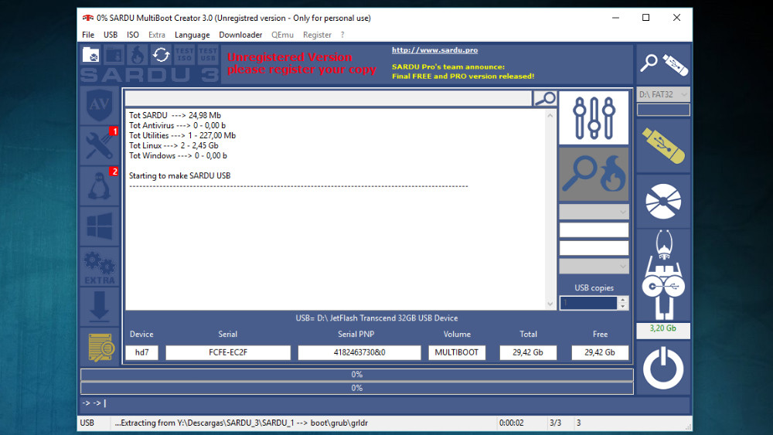Click the second white field under dropdown

click(x=594, y=248)
